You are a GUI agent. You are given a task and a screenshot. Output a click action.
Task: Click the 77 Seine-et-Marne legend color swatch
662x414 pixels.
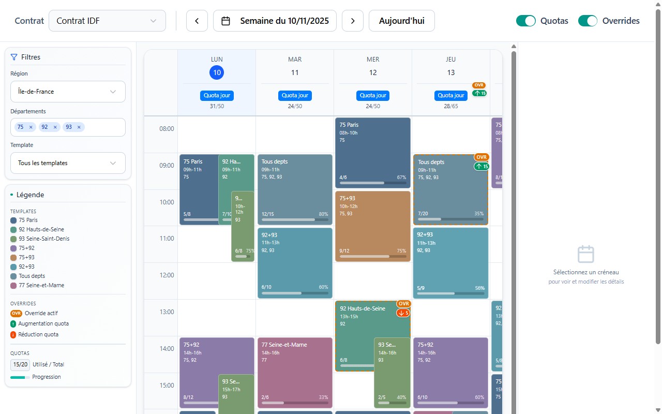pos(13,285)
